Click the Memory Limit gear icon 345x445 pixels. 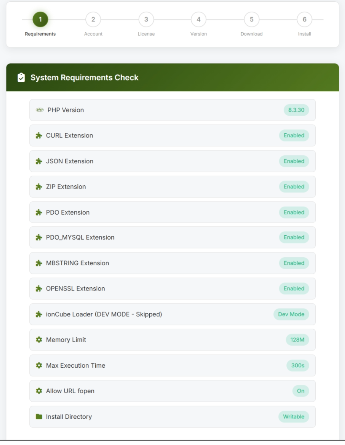tap(39, 340)
